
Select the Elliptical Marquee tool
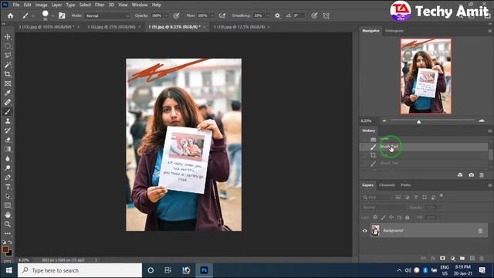point(8,46)
